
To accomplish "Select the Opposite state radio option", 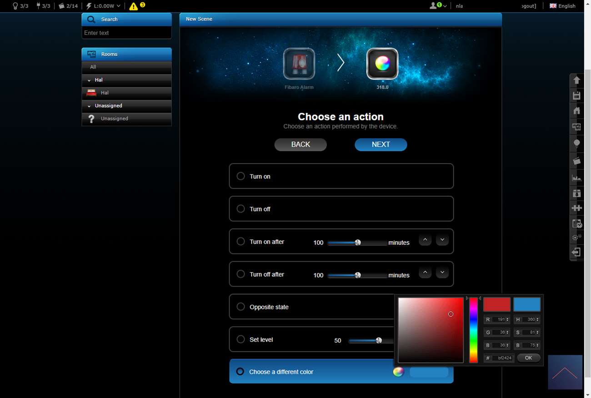I will (240, 307).
